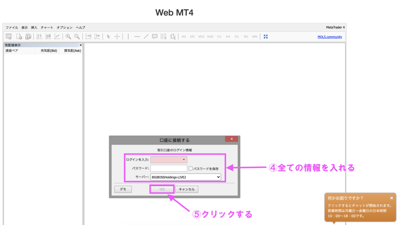This screenshot has height=225, width=398.
Task: Select the Vertical Line drawing tool
Action: 128,36
